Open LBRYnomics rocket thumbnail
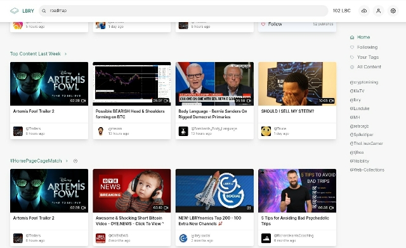This screenshot has width=406, height=248. click(x=214, y=190)
